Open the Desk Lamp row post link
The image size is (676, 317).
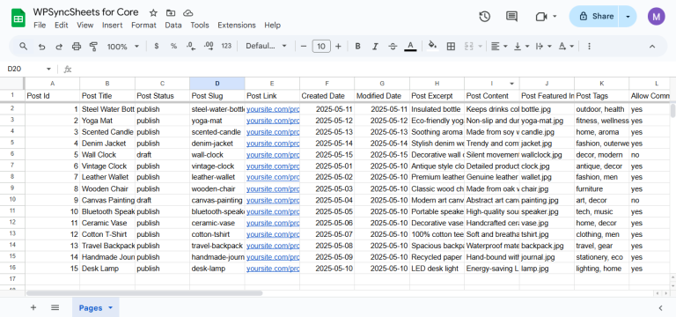pos(273,269)
